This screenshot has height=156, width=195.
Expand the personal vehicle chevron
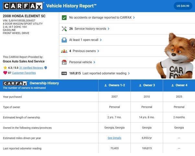pyautogui.click(x=94, y=62)
